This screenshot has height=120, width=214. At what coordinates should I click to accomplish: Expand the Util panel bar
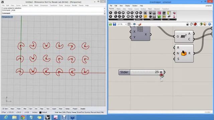point(169,19)
